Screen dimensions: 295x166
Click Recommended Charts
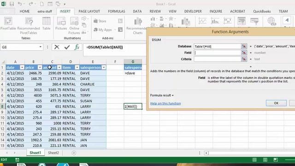[137, 26]
